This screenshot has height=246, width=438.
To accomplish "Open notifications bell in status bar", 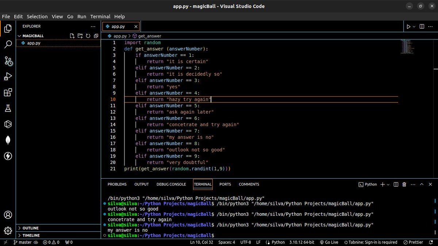I will [431, 242].
